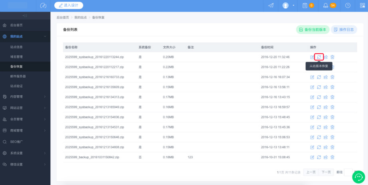Click the restore icon for the 20161220113244 backup

[x=319, y=57]
